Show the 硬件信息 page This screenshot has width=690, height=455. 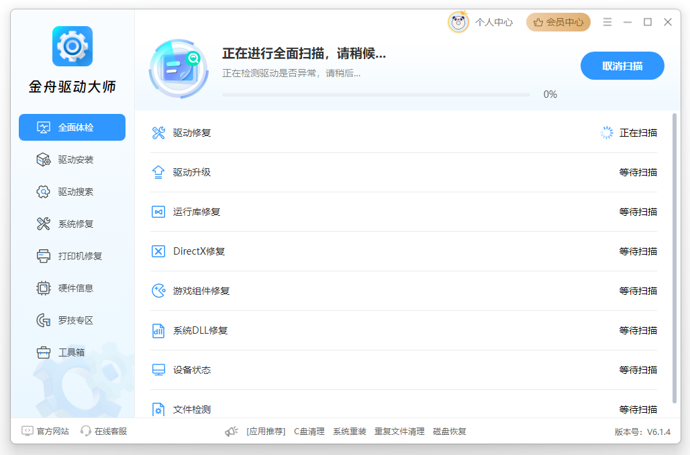pyautogui.click(x=72, y=288)
